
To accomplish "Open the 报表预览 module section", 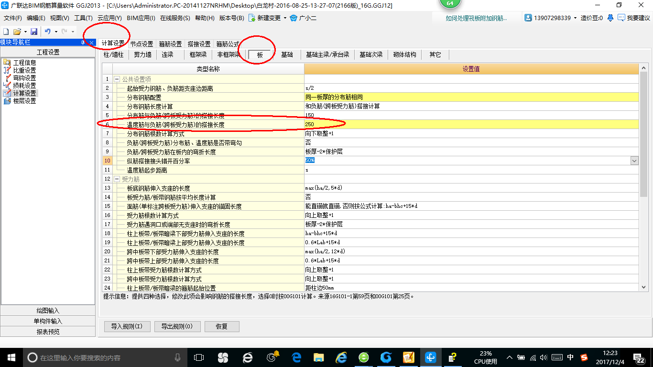I will (x=48, y=332).
